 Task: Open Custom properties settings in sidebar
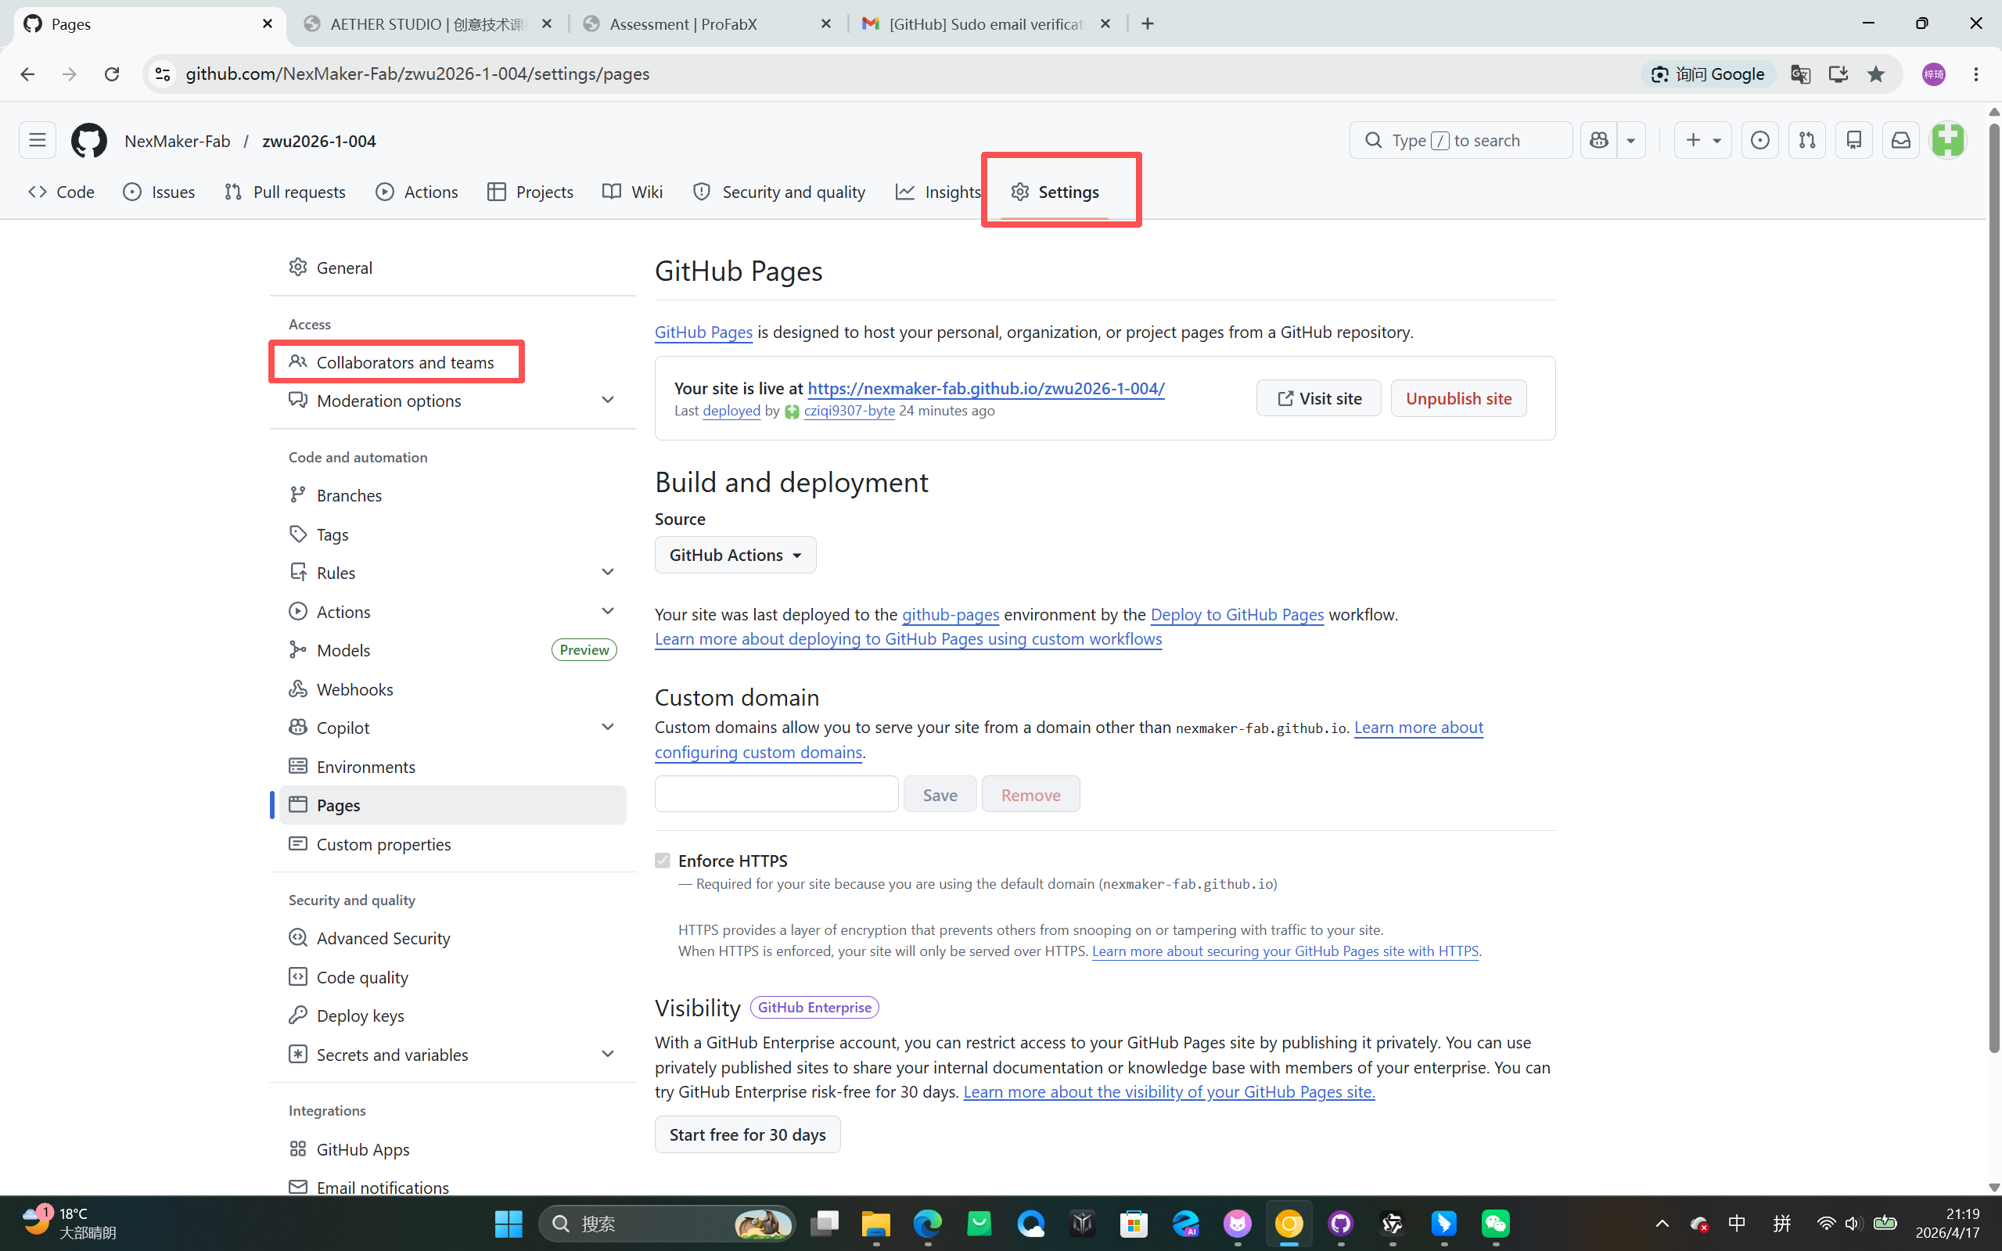coord(452,845)
